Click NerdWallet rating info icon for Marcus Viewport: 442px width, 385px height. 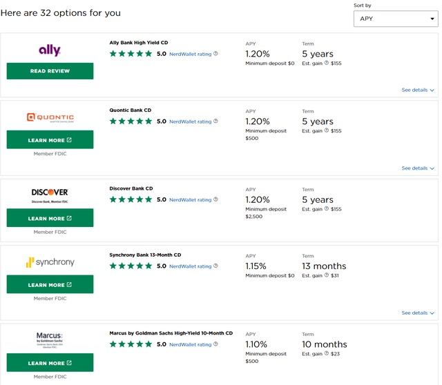[x=216, y=344]
